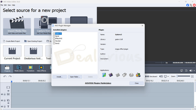Open the Projects panel
This screenshot has width=196, height=110.
coord(7,68)
